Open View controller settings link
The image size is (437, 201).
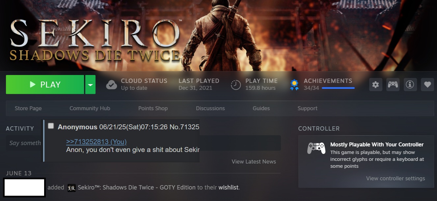(x=396, y=178)
